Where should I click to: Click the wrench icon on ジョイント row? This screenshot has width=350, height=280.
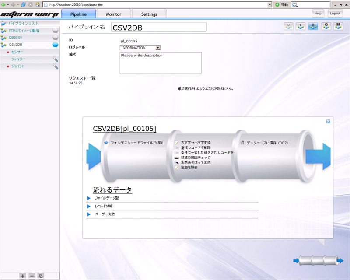55,66
